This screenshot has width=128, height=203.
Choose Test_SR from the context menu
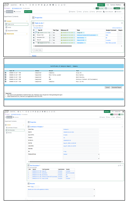39,40
